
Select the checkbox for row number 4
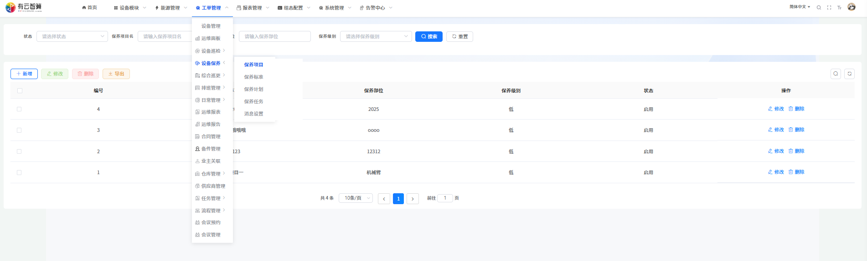19,109
